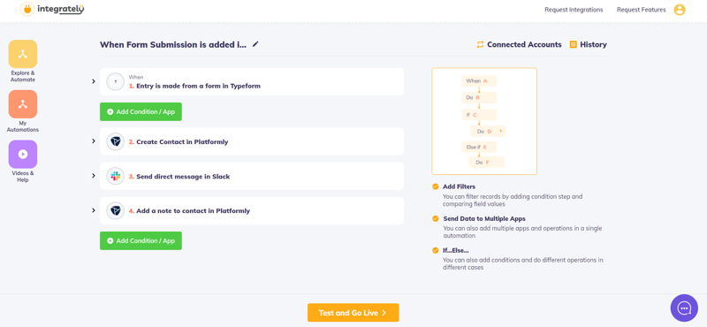Select the Platformly icon in step 2

coord(116,141)
